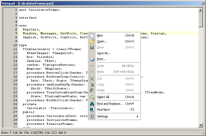This screenshot has width=206, height=136.
Task: Click the 'unit CalculatorFrame;' line
Action: coord(39,10)
